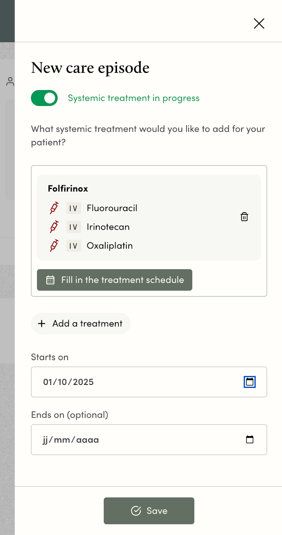Click the syringe icon next to Irinotecan
Image resolution: width=282 pixels, height=535 pixels.
coord(54,227)
